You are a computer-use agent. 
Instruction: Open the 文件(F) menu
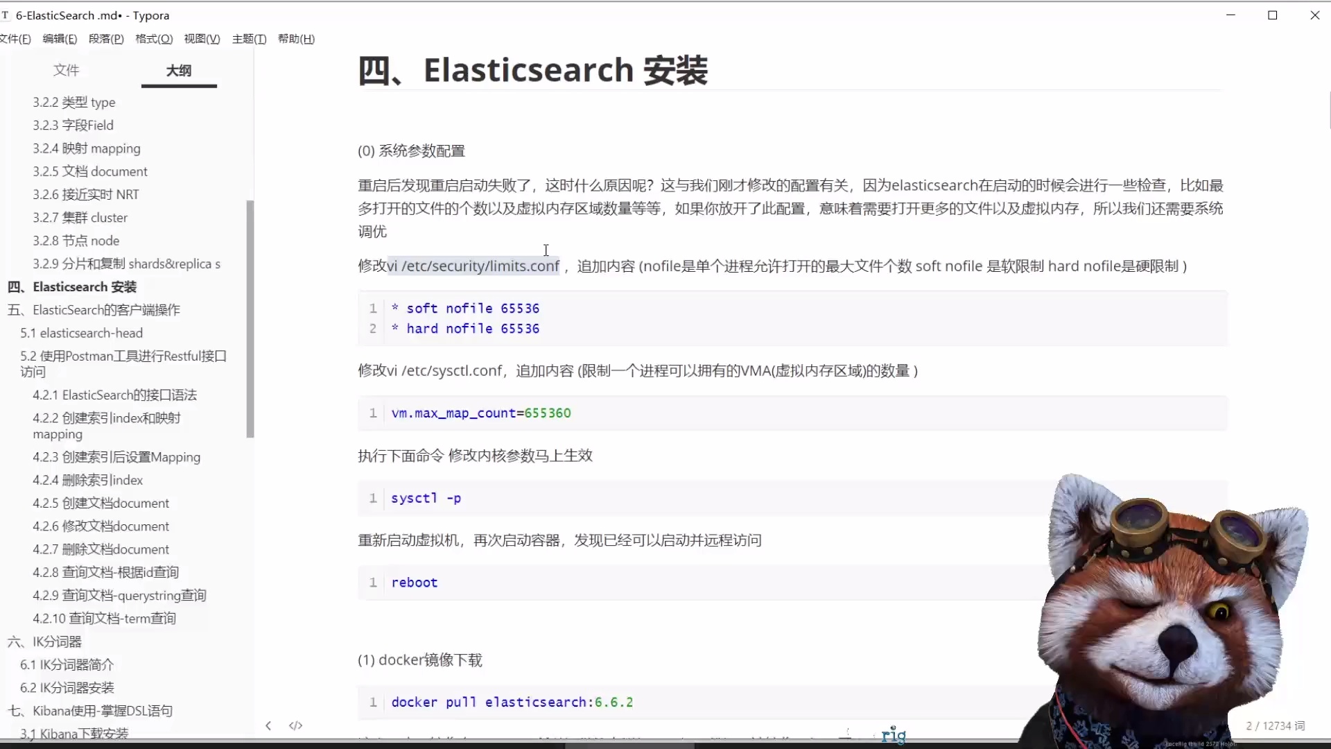point(15,39)
